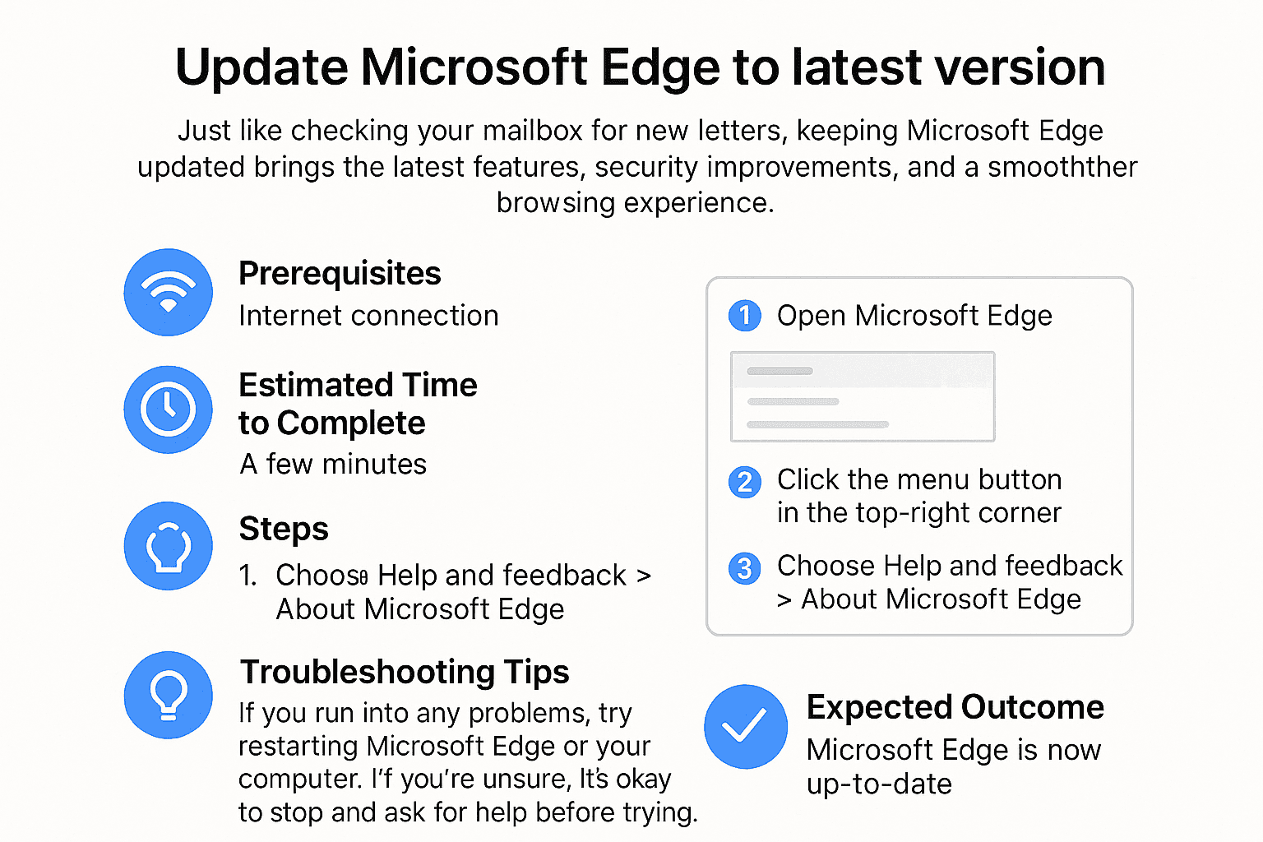
Task: Click the lightbulb icon for Troubleshooting Tips
Action: 169,696
